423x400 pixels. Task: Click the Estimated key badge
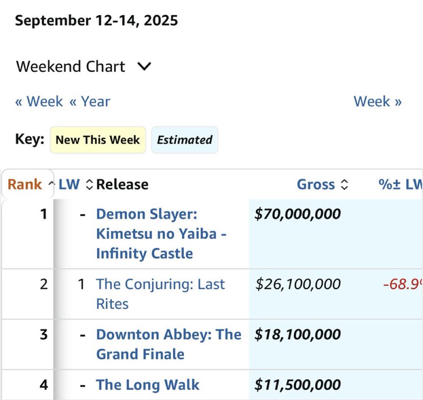185,140
